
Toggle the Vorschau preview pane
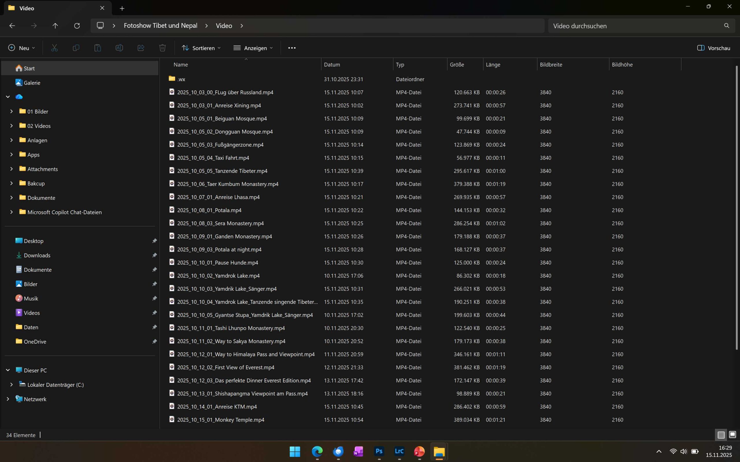[x=713, y=48]
